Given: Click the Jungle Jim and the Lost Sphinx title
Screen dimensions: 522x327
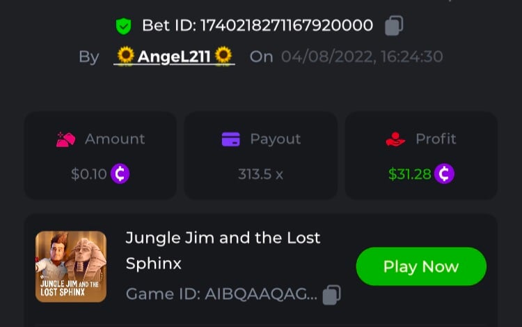Looking at the screenshot, I should [223, 250].
